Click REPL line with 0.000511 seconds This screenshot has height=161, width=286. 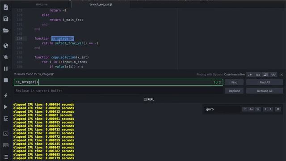click(x=44, y=133)
